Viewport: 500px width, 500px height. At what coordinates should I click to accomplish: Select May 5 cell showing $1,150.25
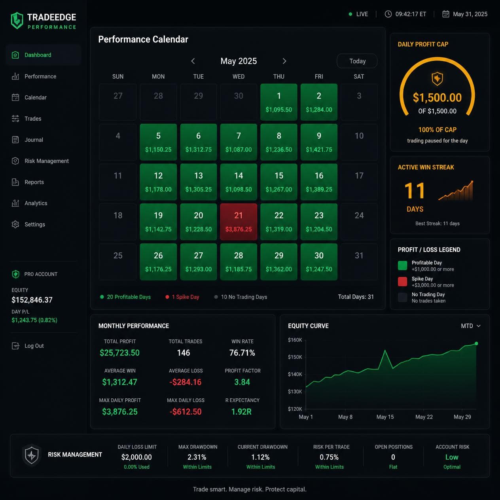158,142
